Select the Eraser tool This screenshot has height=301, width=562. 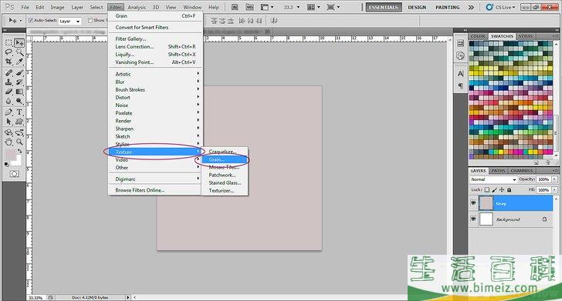point(8,92)
